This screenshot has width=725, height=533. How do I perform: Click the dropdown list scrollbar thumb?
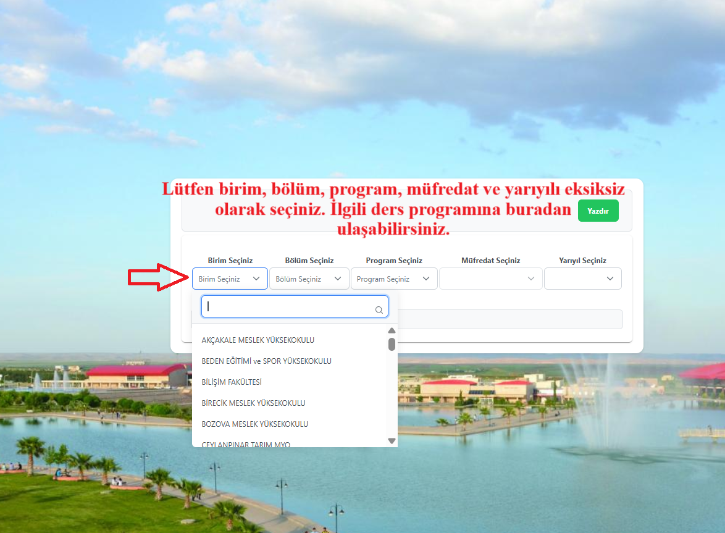click(x=392, y=344)
